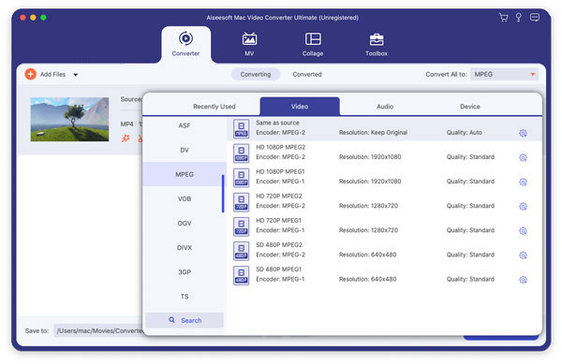
Task: Select the SD 480P MPEG2 preset name
Action: pyautogui.click(x=279, y=245)
